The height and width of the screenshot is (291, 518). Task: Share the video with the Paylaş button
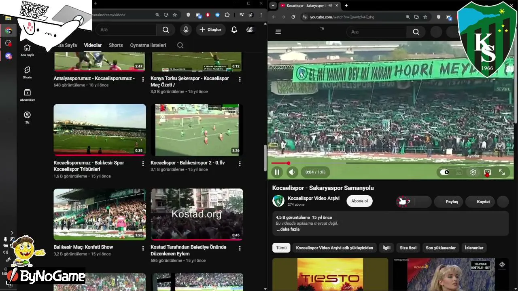coord(449,202)
